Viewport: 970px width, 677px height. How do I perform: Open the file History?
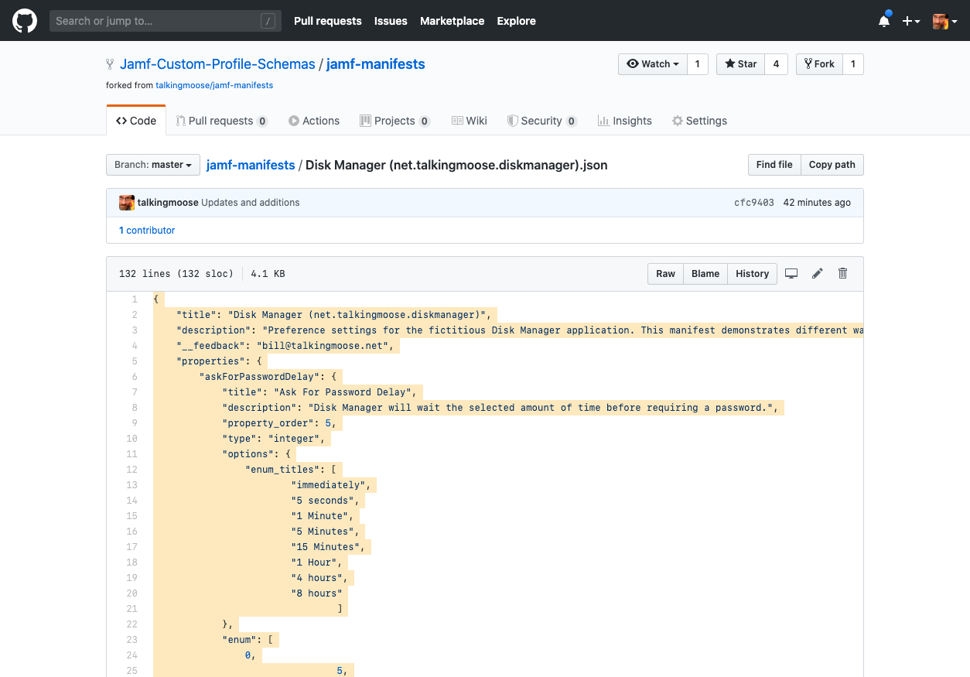point(753,274)
